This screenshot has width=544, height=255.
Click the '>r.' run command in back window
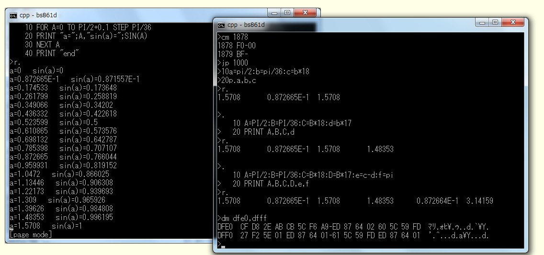pos(15,62)
